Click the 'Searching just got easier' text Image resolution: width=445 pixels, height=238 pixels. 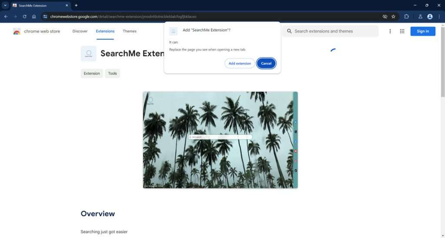point(104,232)
